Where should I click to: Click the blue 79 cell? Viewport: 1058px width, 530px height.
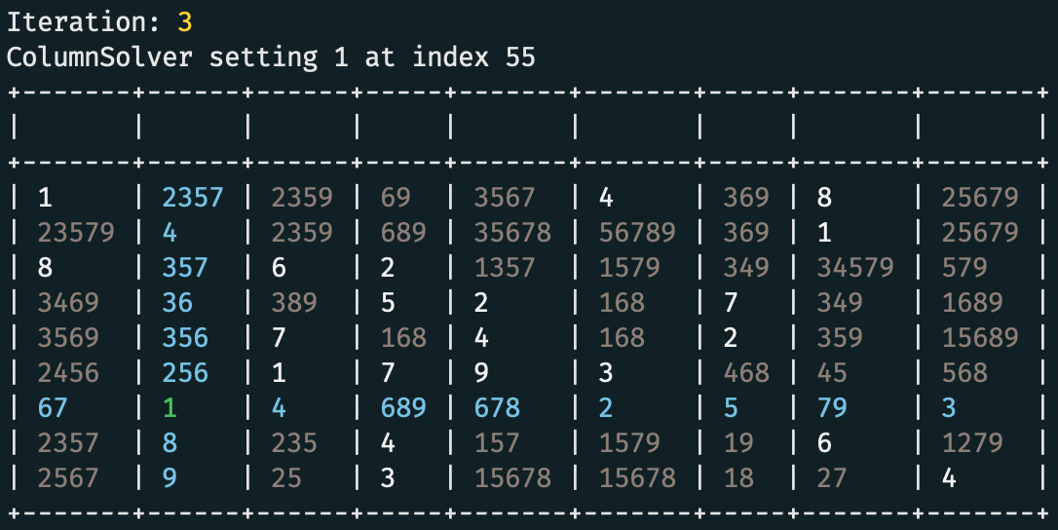coord(832,408)
